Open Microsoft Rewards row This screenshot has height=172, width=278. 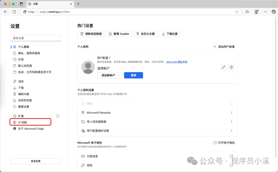point(157,113)
